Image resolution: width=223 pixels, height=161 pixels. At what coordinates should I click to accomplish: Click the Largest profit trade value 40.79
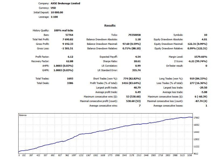(x=137, y=88)
